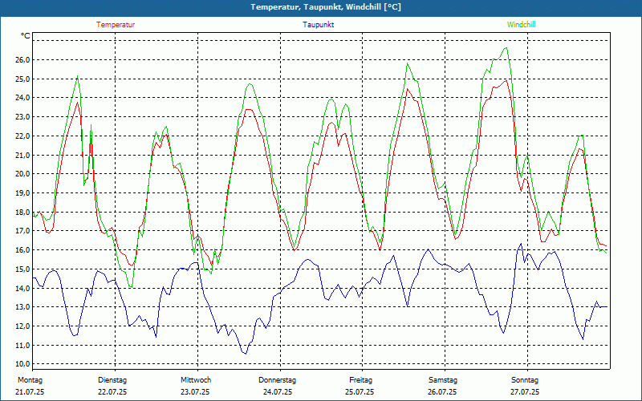Click the Mittwoch day label
Image resolution: width=642 pixels, height=401 pixels.
point(196,380)
